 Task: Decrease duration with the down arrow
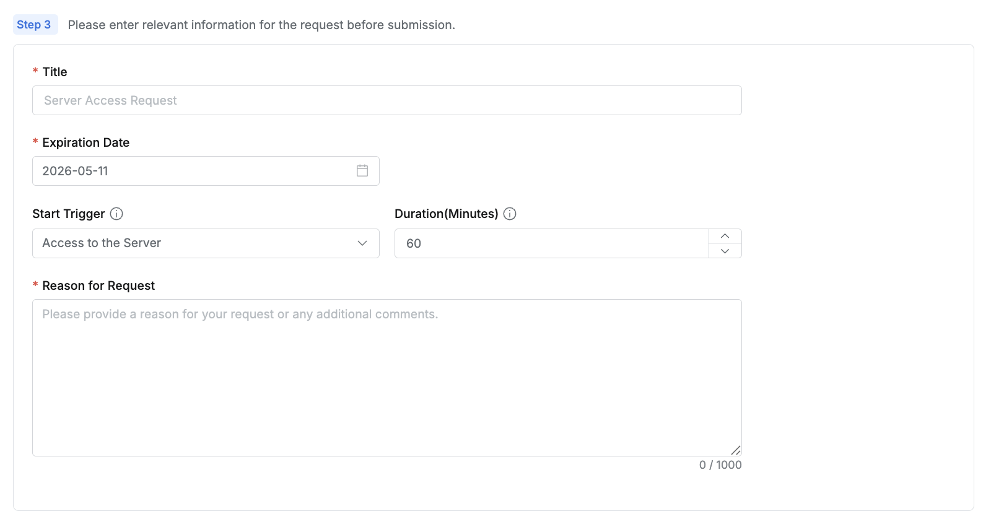pos(725,251)
